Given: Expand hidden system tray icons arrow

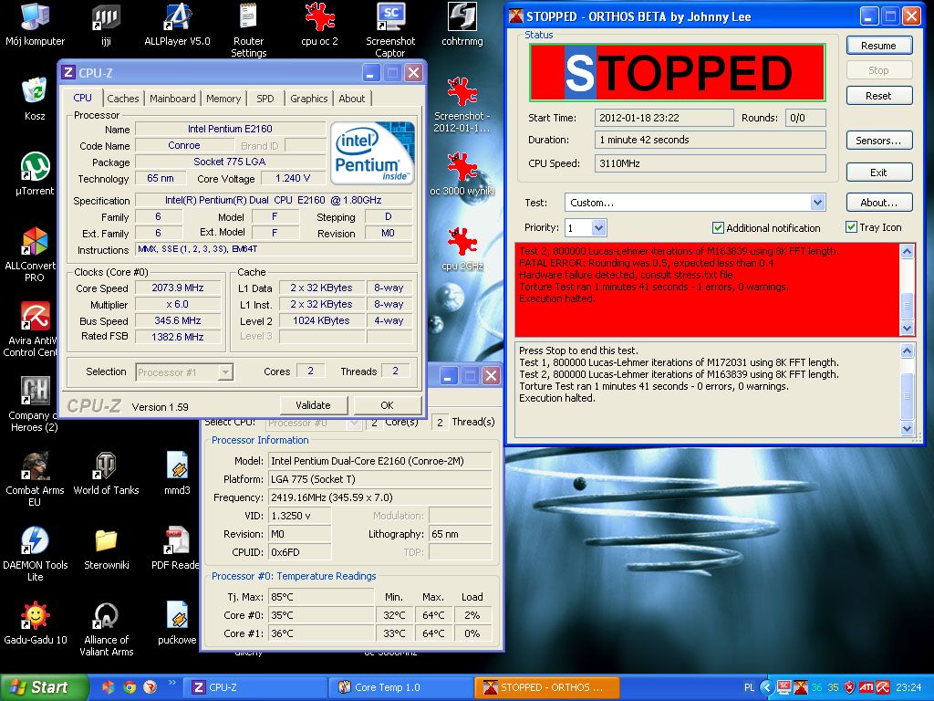Looking at the screenshot, I should coord(767,687).
